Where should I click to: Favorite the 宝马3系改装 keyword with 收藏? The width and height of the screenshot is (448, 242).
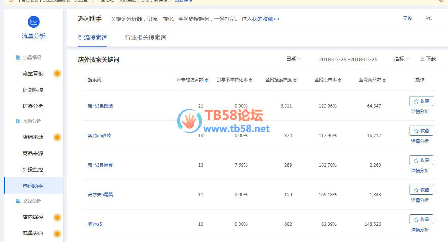pos(421,101)
